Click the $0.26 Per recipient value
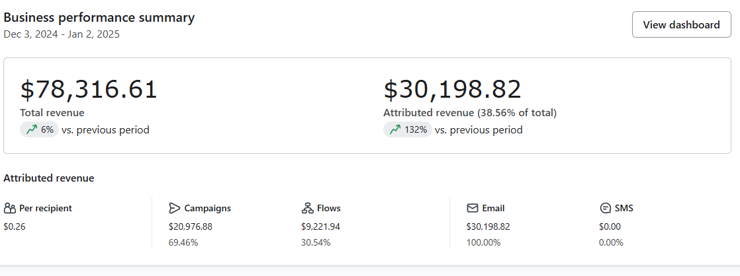The height and width of the screenshot is (276, 740). [x=13, y=226]
